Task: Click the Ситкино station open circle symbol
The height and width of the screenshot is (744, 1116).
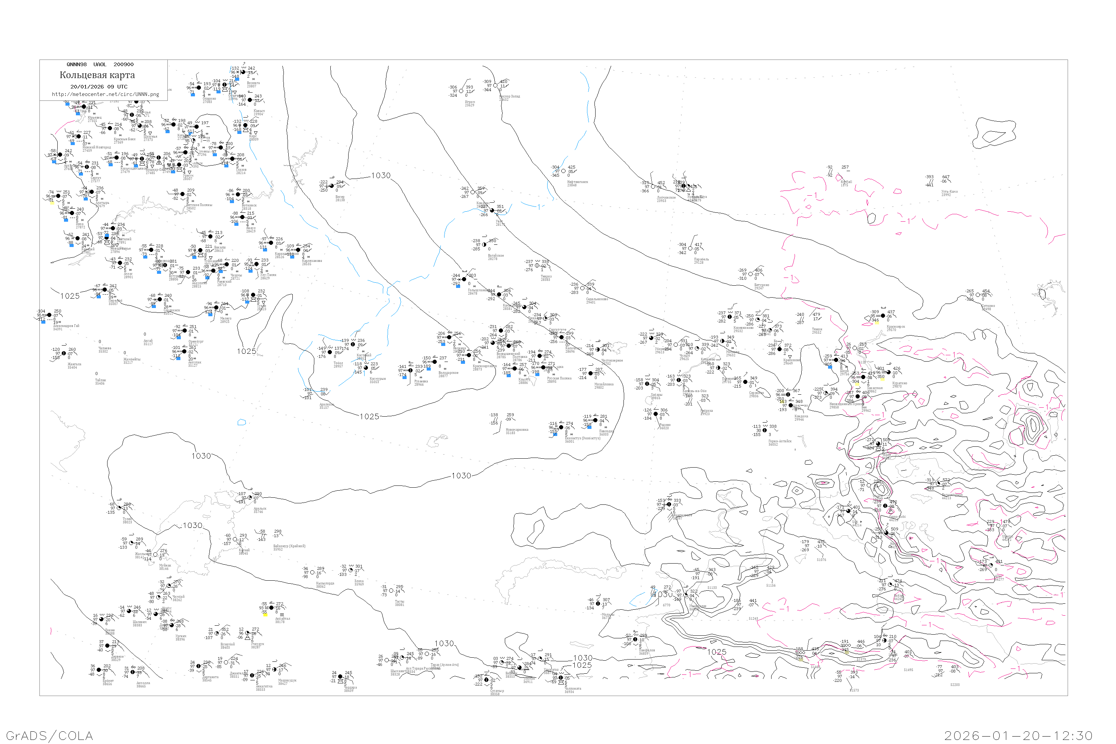Action: tap(978, 295)
